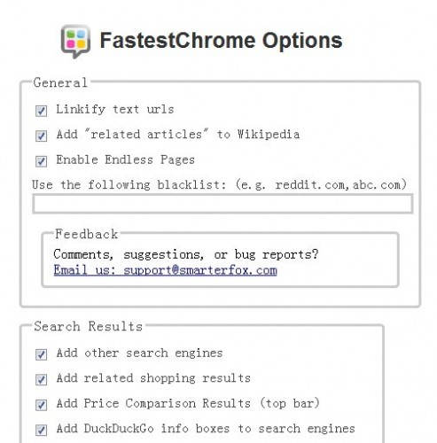Disable the Enable Endless Pages checkbox

click(41, 161)
